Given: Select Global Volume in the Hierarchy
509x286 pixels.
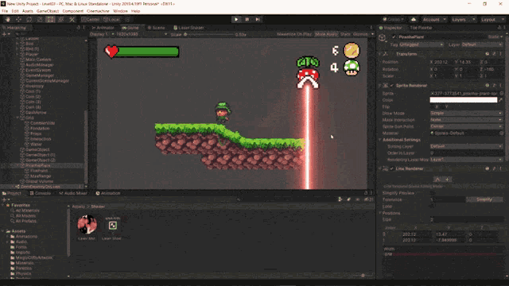Looking at the screenshot, I should coord(39,181).
